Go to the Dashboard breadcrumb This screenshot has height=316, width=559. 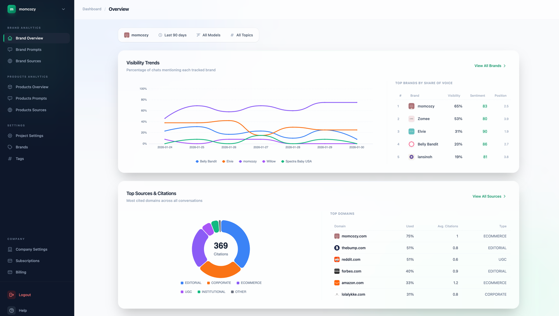92,9
